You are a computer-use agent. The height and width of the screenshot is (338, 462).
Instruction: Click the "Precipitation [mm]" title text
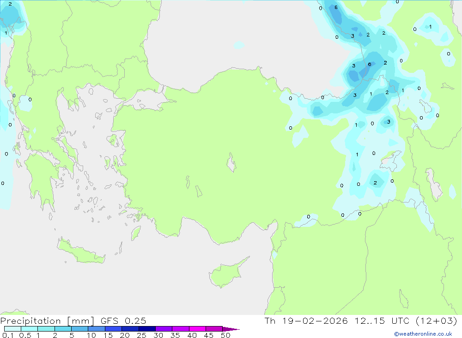pyautogui.click(x=48, y=321)
